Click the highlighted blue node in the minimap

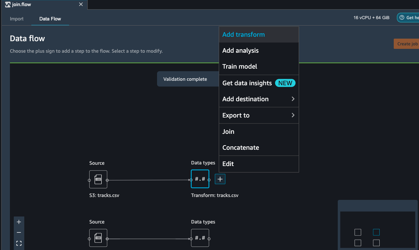pos(376,232)
